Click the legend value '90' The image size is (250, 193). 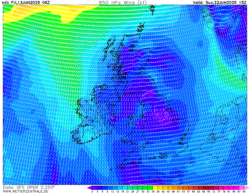pyautogui.click(x=244, y=191)
